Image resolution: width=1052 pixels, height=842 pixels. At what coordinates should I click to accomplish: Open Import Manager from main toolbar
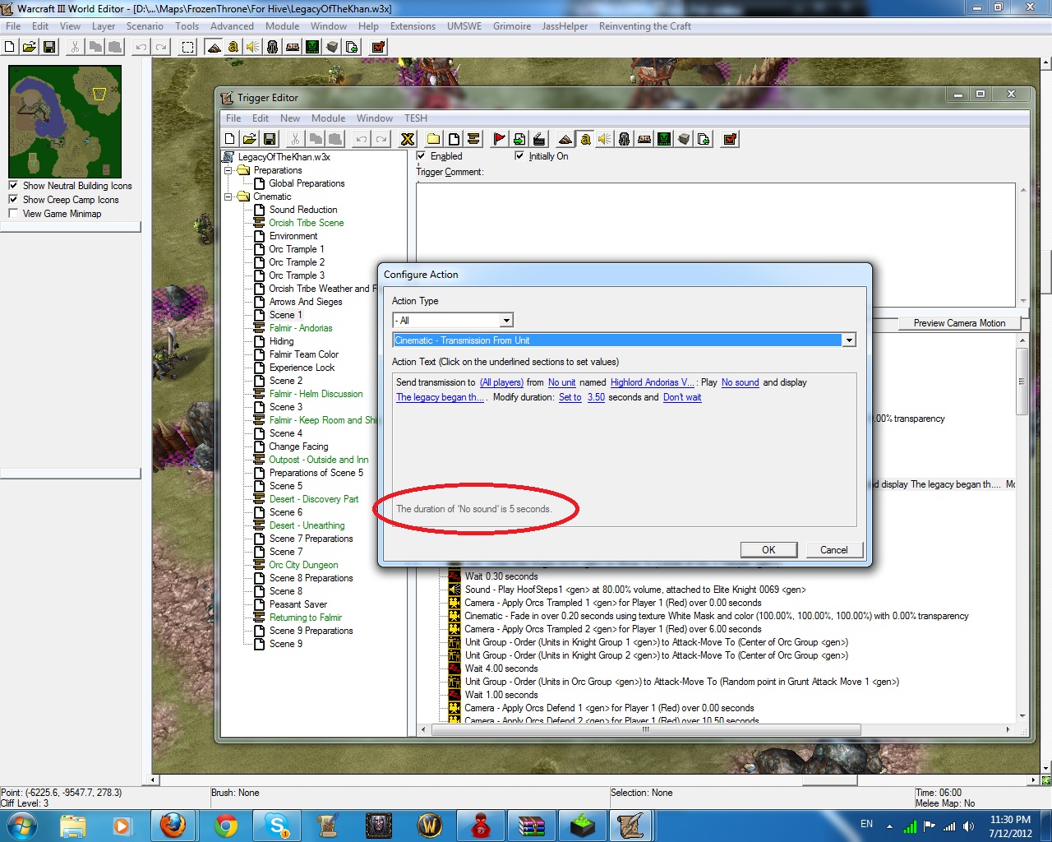click(352, 47)
